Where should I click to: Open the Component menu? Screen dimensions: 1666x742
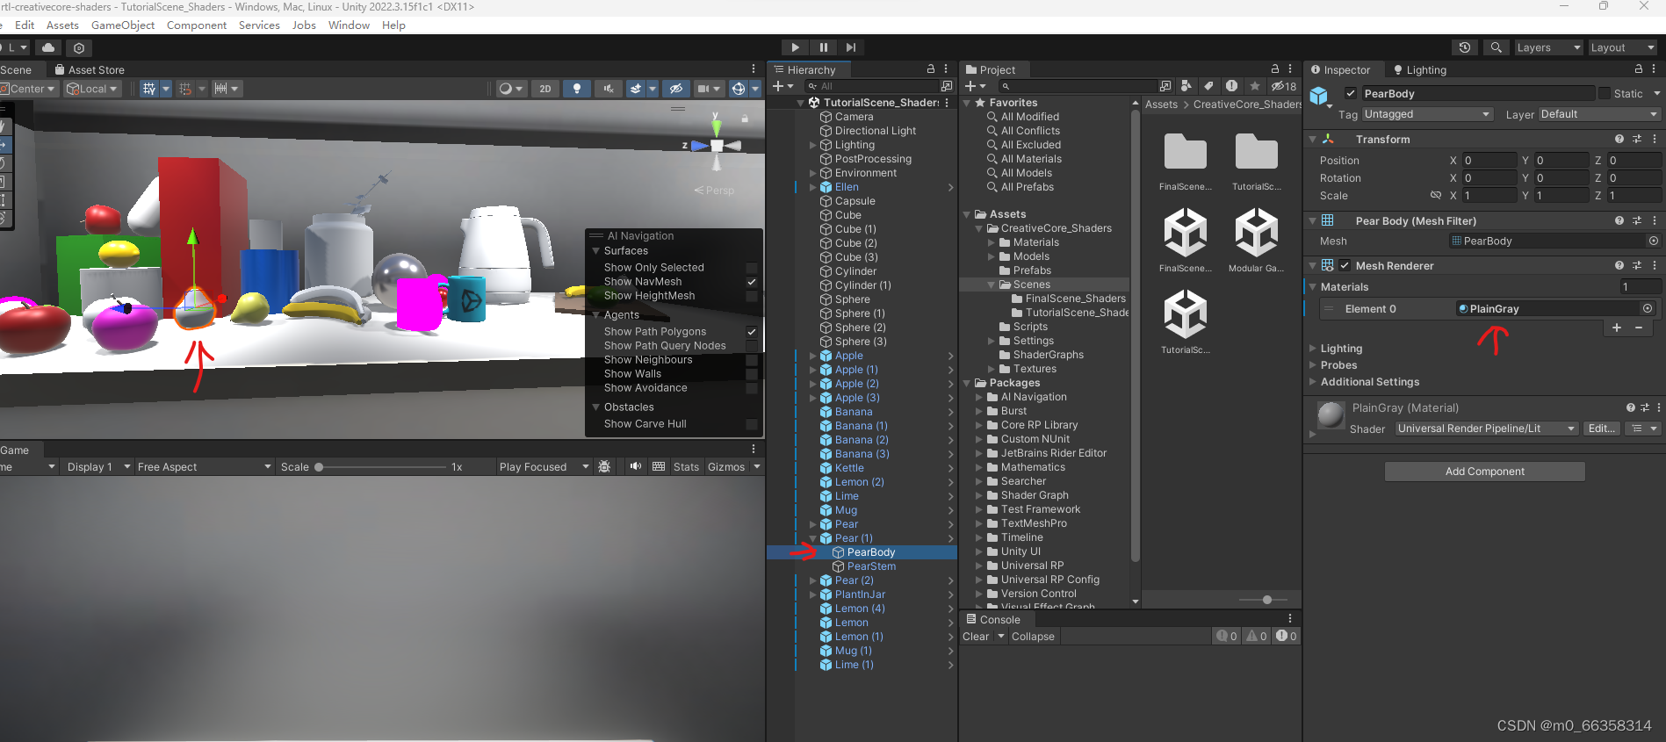[x=197, y=25]
